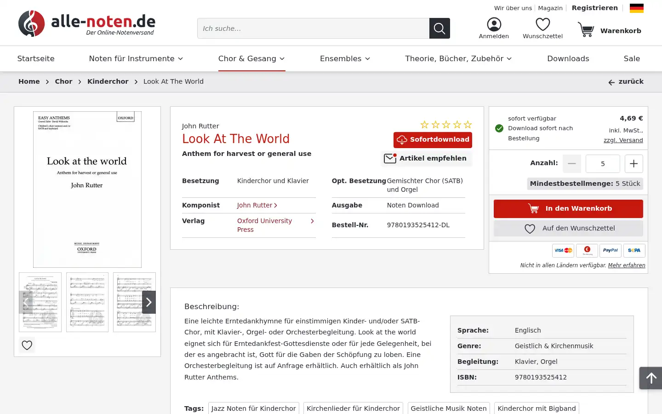This screenshot has height=414, width=662.
Task: Go to Kinderchor breadcrumb
Action: (108, 81)
